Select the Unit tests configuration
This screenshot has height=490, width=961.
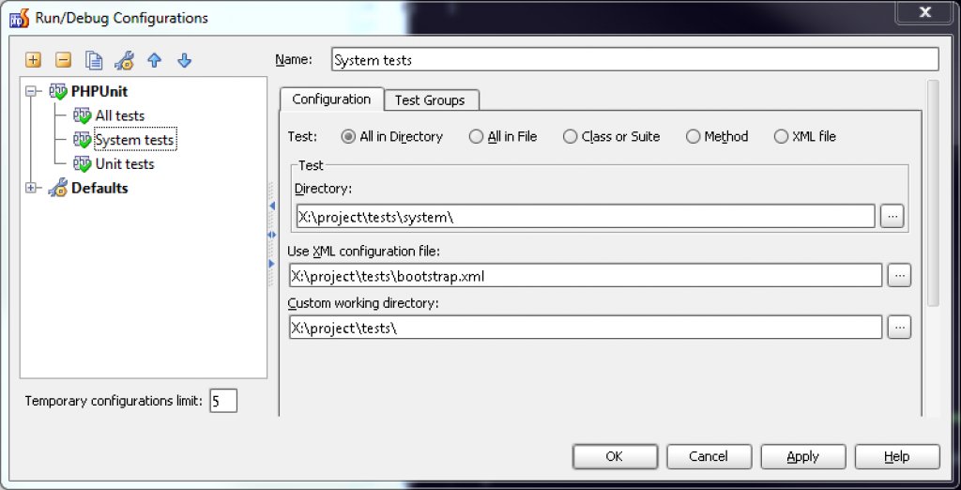click(124, 163)
